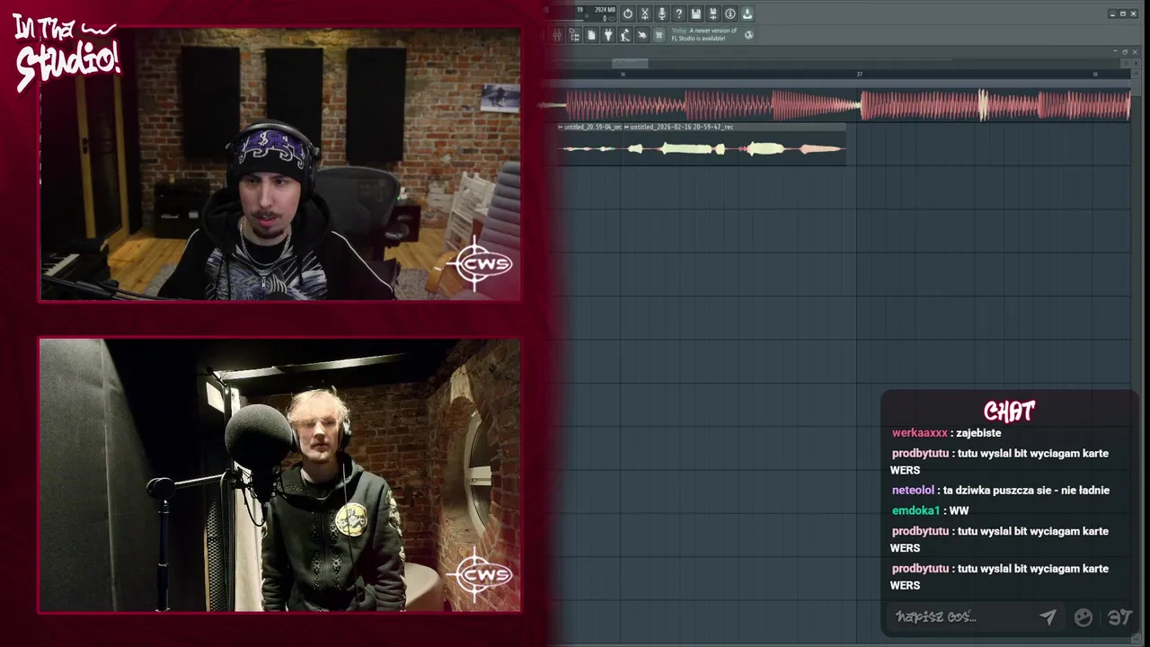Open the shop with the cart icon
1150x647 pixels.
[x=659, y=34]
